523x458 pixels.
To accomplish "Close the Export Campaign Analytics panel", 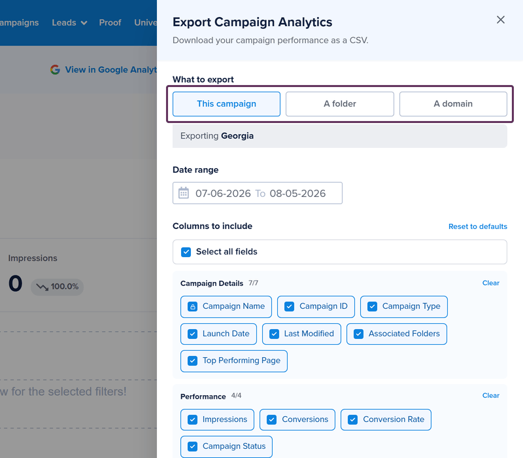I will 500,20.
